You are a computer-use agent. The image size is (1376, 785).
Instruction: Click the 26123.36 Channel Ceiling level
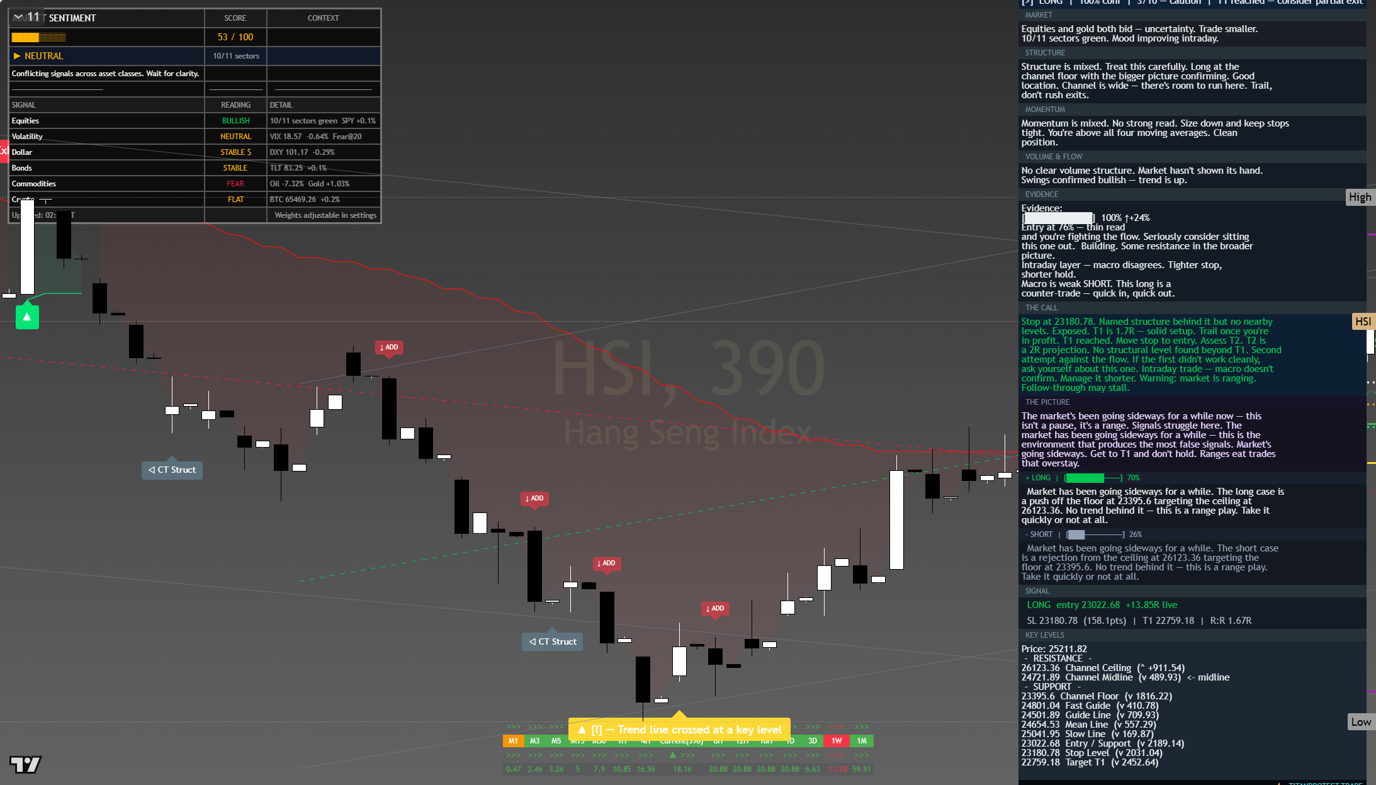click(x=1103, y=668)
